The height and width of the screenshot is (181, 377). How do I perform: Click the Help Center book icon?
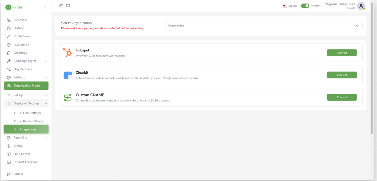[x=9, y=154]
